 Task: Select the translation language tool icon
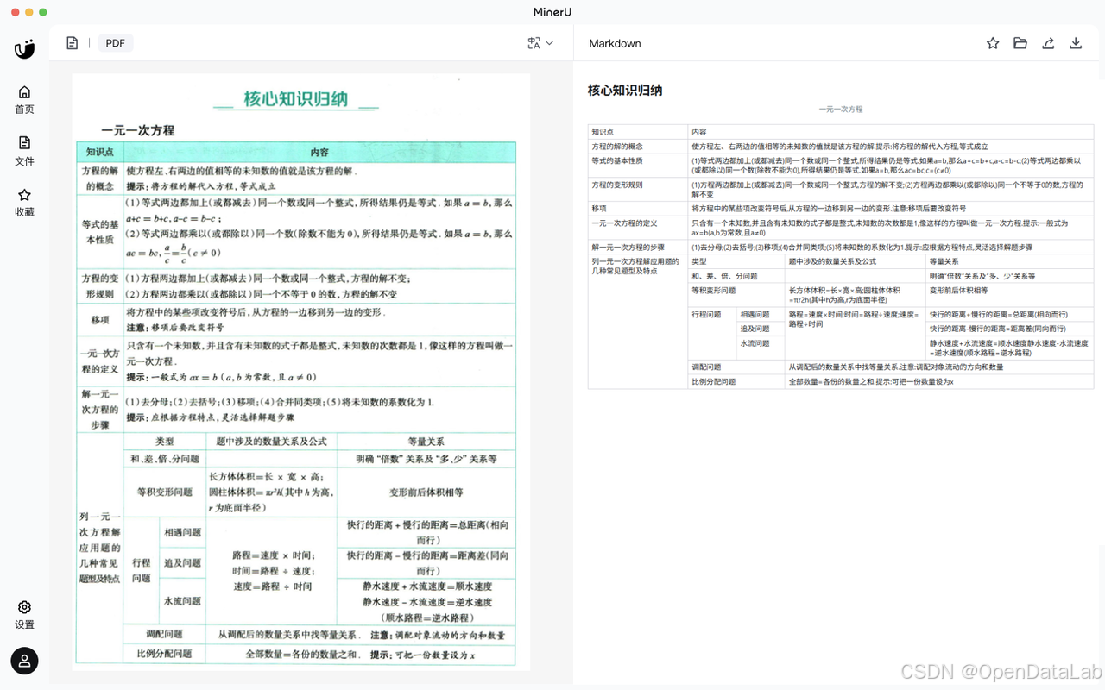534,42
